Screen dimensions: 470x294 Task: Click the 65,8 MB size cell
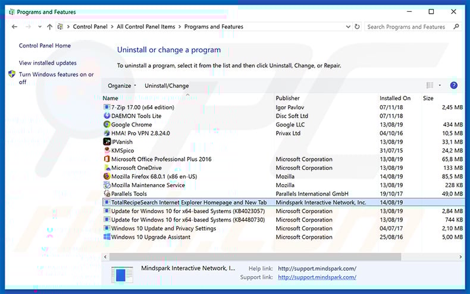click(x=452, y=159)
